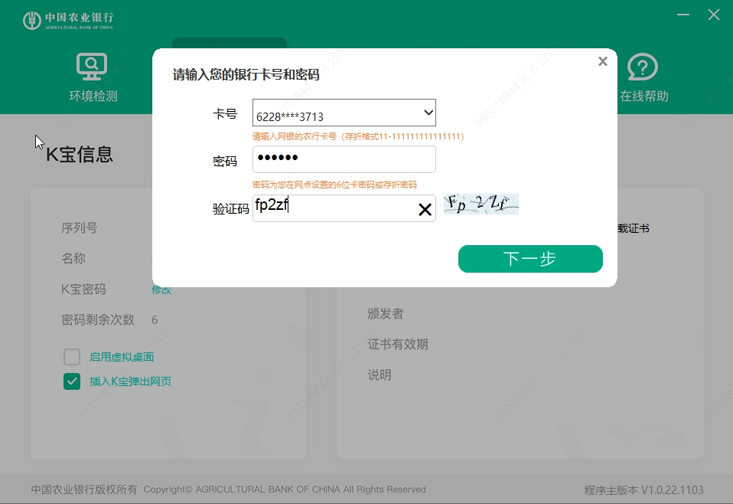Click the 启用虚拟桌面 label text
733x504 pixels.
(122, 357)
